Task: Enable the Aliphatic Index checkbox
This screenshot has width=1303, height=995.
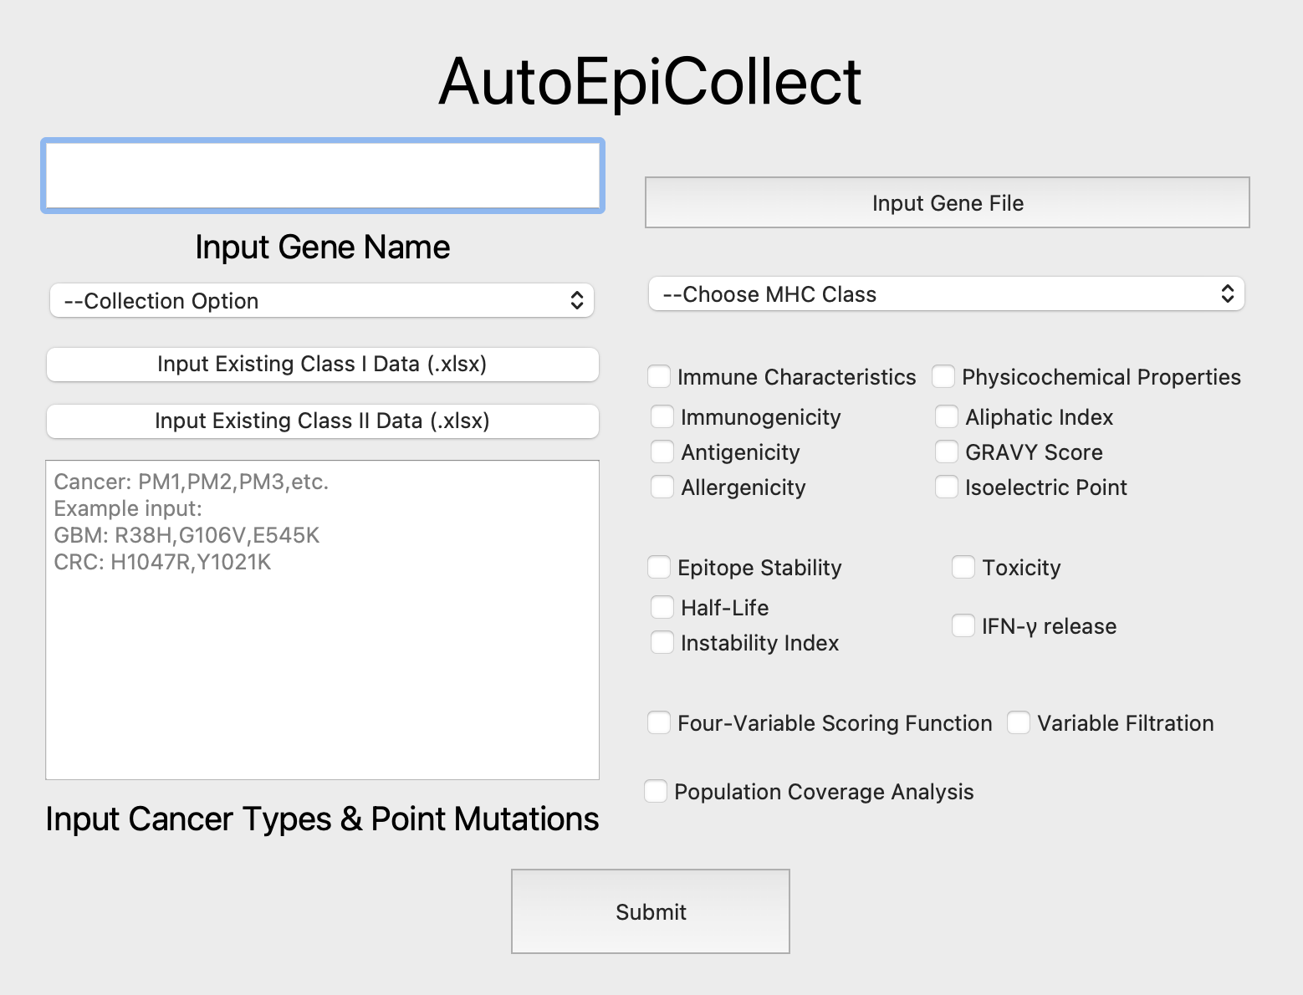Action: click(x=947, y=416)
